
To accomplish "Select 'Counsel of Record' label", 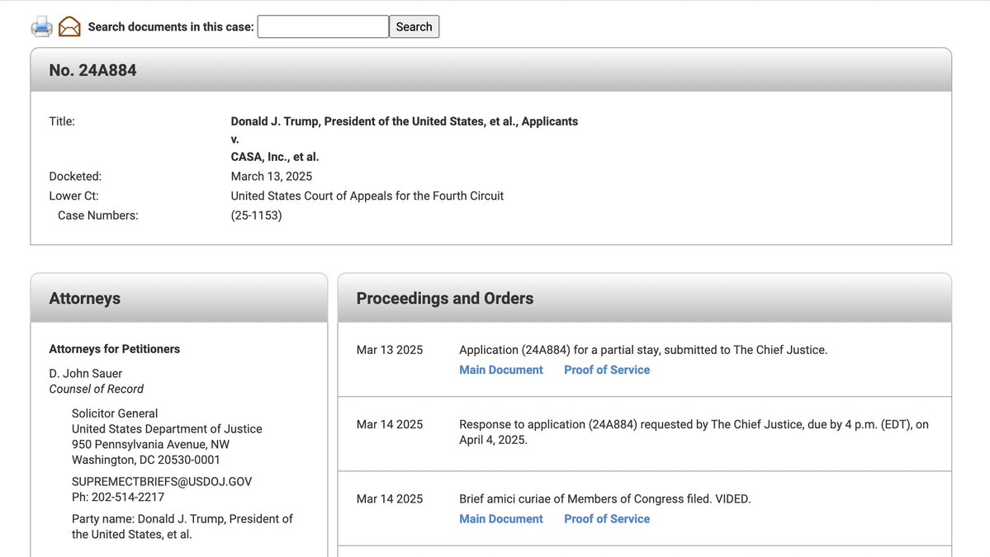I will [x=97, y=389].
